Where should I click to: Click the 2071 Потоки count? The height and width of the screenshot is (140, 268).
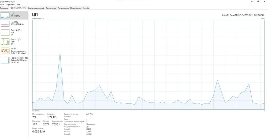[46, 124]
